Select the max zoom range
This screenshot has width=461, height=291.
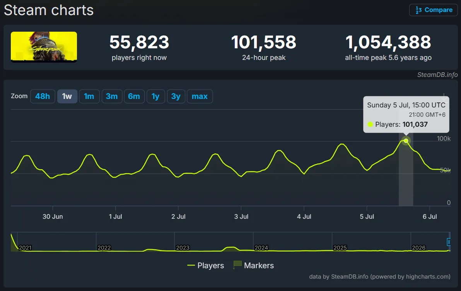pos(200,96)
